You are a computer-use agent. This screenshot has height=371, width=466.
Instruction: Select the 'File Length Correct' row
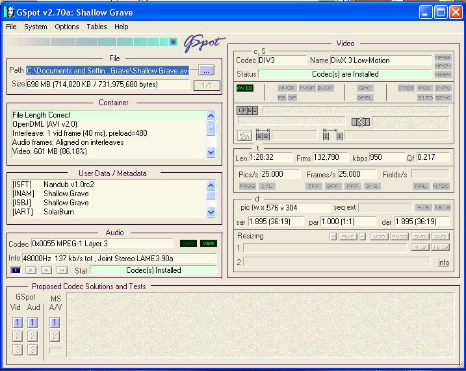click(x=109, y=115)
